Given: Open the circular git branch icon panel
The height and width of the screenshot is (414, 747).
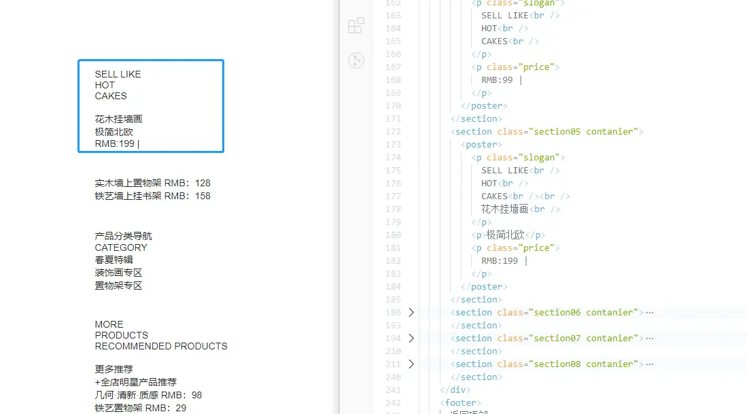Looking at the screenshot, I should 356,61.
